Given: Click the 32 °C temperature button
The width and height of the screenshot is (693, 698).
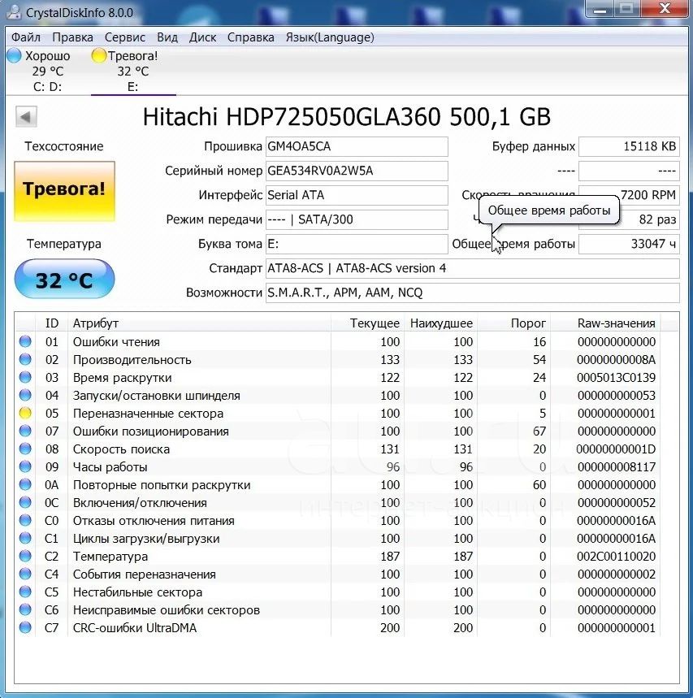Looking at the screenshot, I should 64,279.
